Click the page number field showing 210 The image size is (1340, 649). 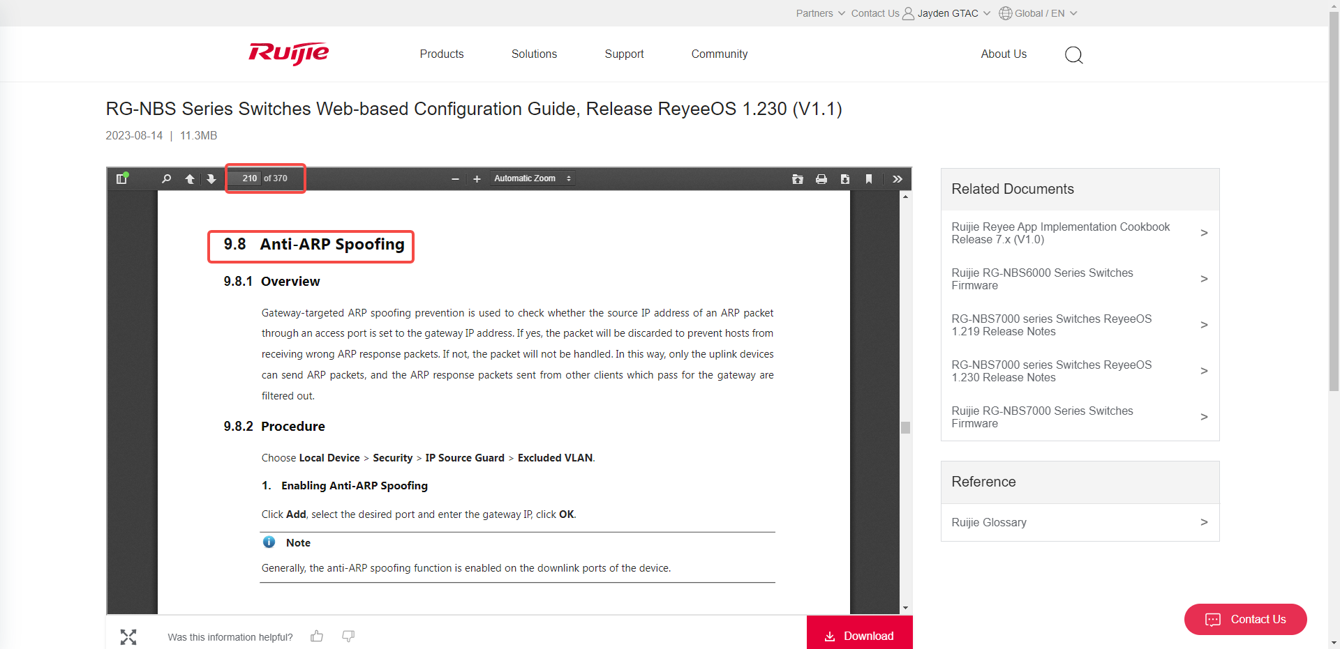pyautogui.click(x=244, y=178)
